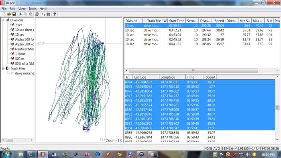The height and width of the screenshot is (158, 281).
Task: Sort results by Speed column header
Action: coord(218,21)
